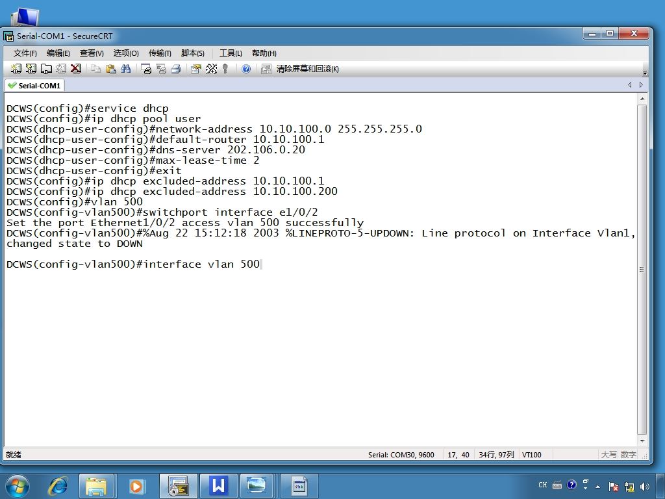
Task: Click the 大写 caps lock indicator
Action: click(x=609, y=455)
